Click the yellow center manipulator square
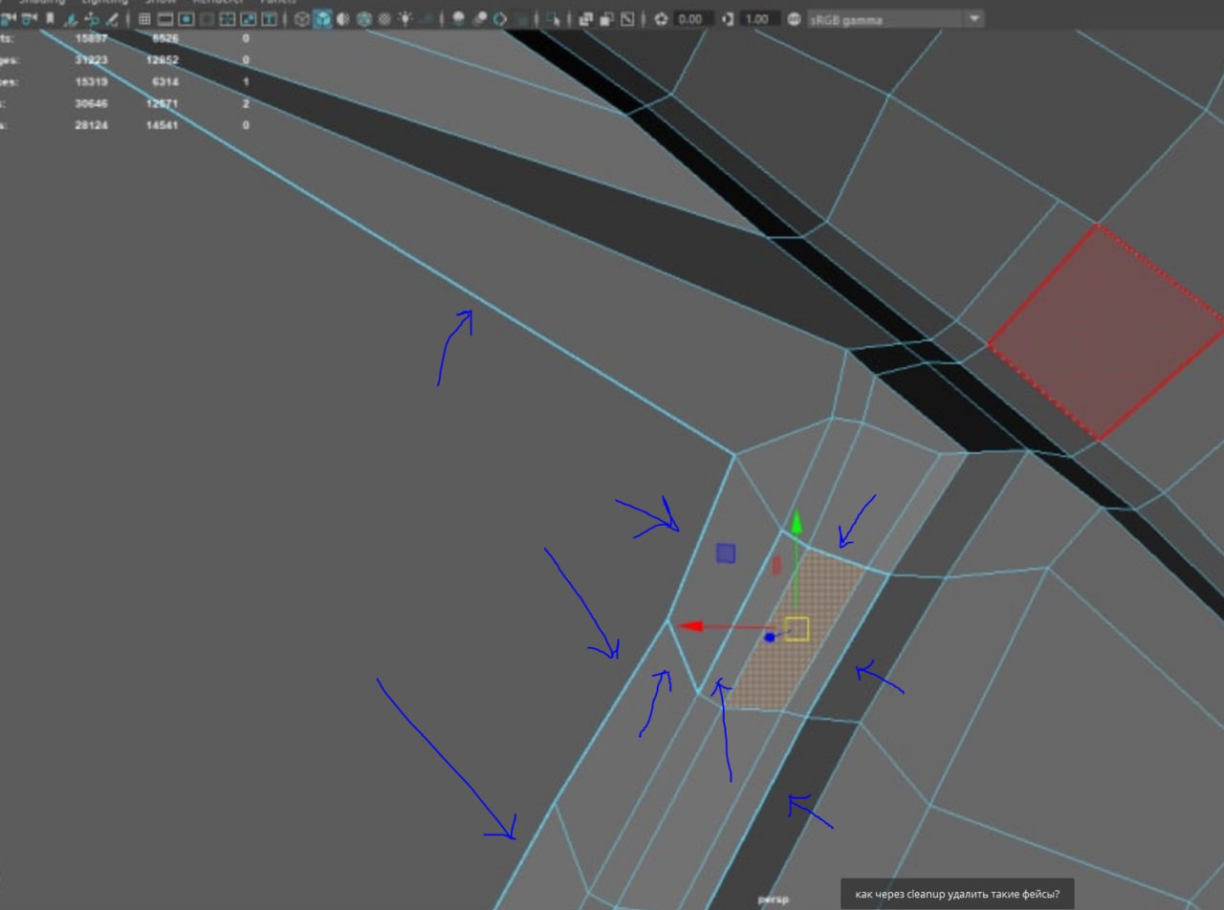Viewport: 1224px width, 910px height. coord(798,629)
